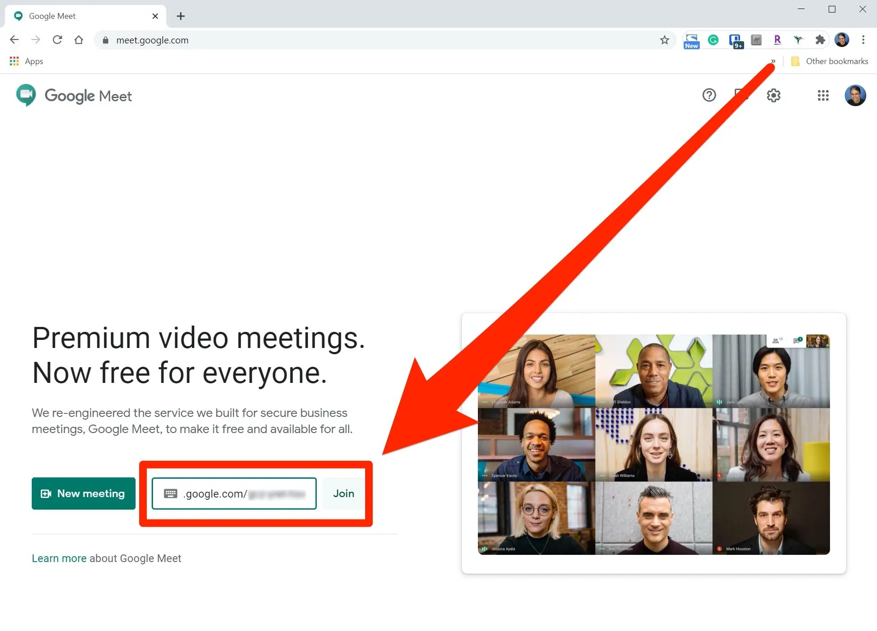Start a New meeting
The height and width of the screenshot is (631, 877).
pyautogui.click(x=84, y=493)
